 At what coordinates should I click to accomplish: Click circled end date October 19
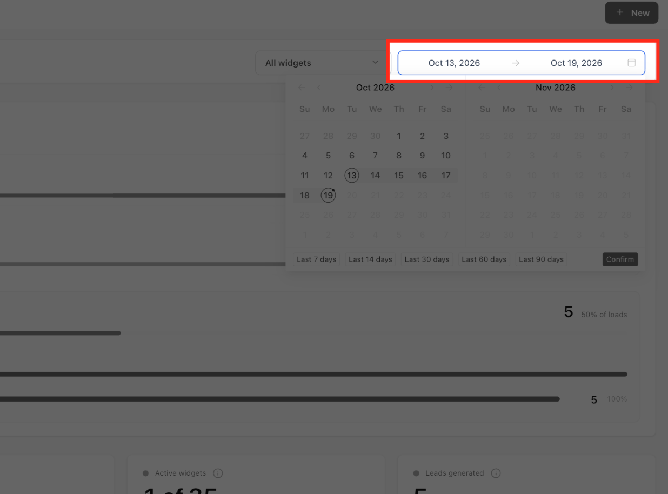[328, 195]
